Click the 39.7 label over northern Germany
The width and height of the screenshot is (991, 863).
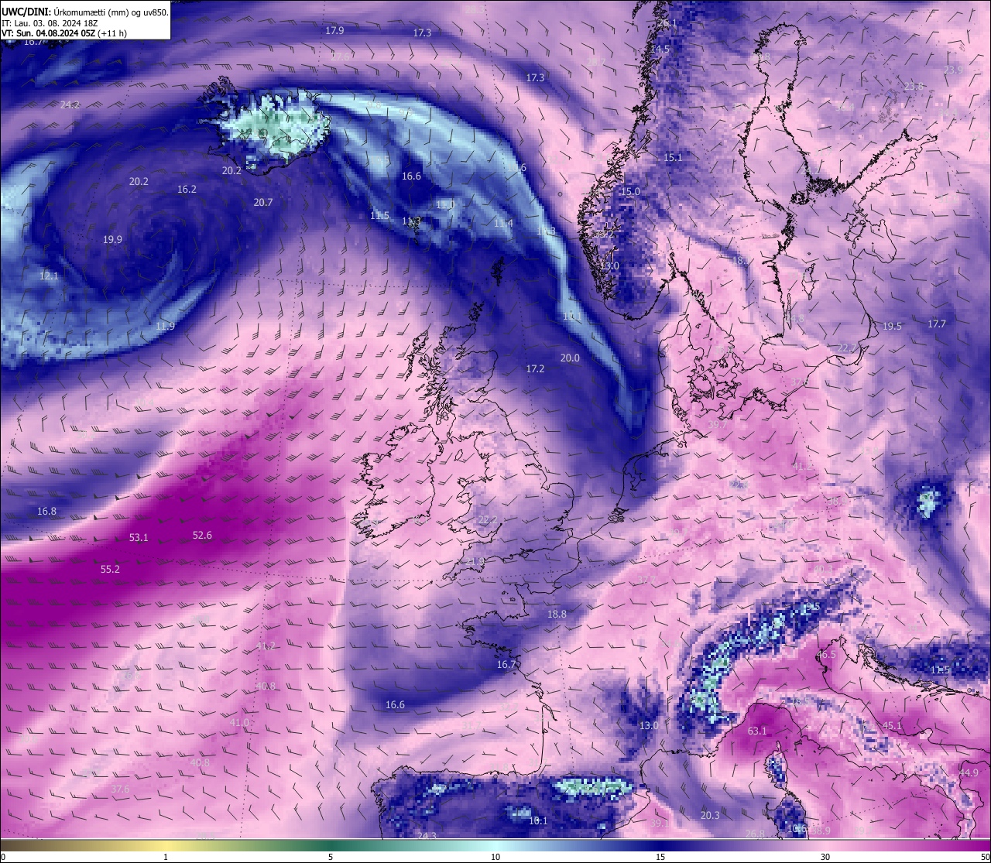pyautogui.click(x=718, y=426)
